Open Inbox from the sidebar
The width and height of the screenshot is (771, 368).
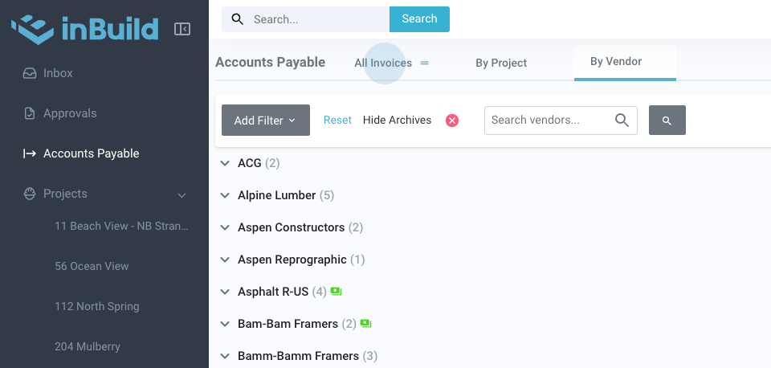coord(58,73)
